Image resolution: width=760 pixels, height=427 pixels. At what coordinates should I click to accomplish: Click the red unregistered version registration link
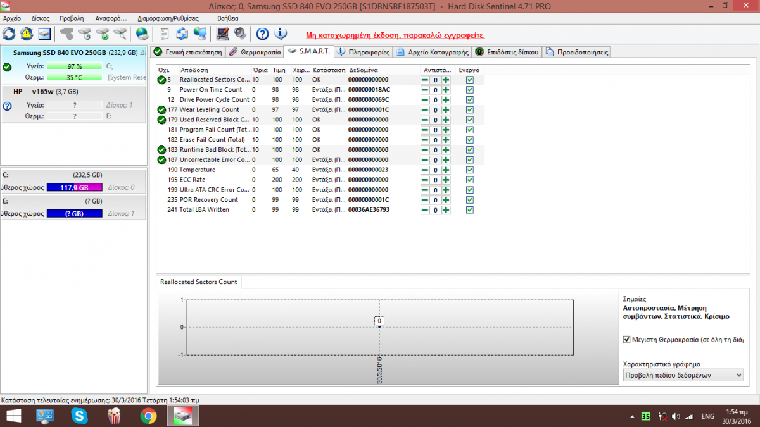click(395, 35)
